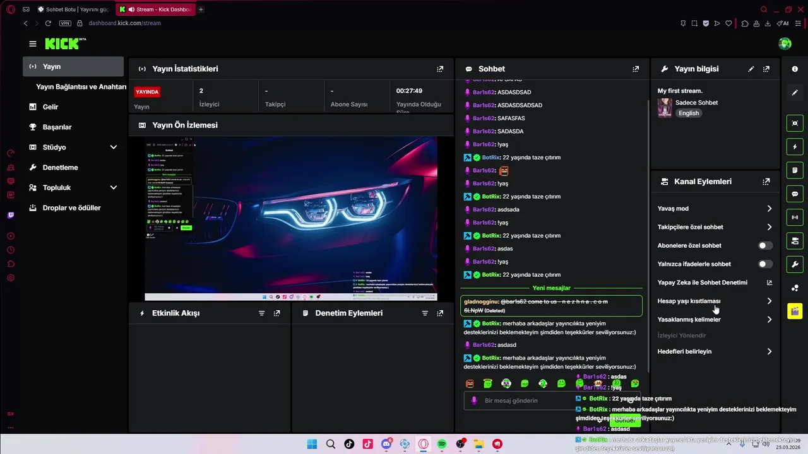Open Windows Start menu on taskbar
The height and width of the screenshot is (454, 808).
pos(312,445)
